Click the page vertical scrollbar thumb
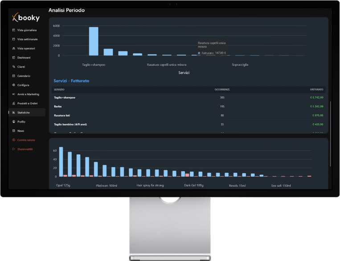The width and height of the screenshot is (340, 261). pos(331,134)
